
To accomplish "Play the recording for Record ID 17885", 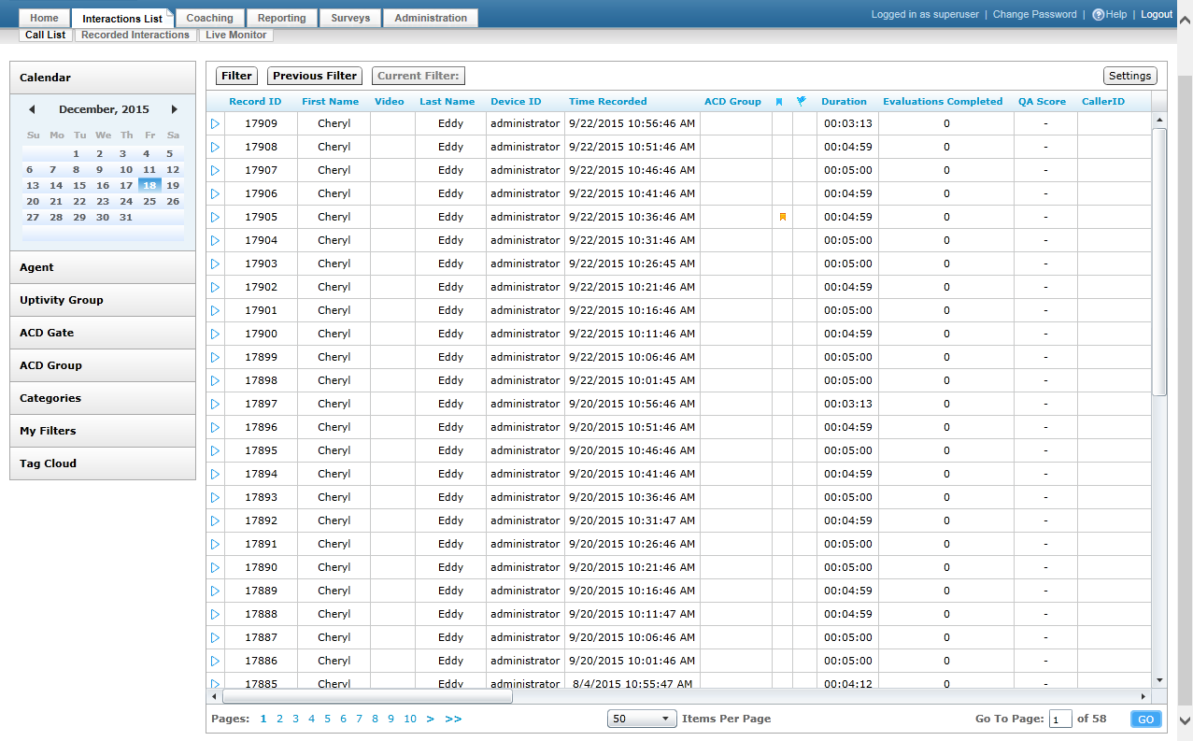I will click(x=215, y=683).
